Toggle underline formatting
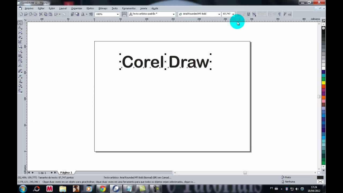 [x=248, y=14]
